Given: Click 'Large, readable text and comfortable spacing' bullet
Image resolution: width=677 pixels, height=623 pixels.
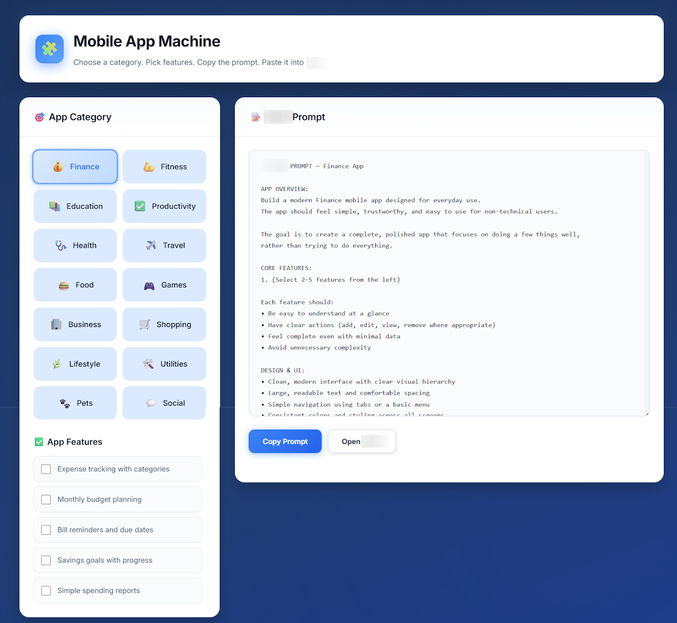Looking at the screenshot, I should 345,393.
